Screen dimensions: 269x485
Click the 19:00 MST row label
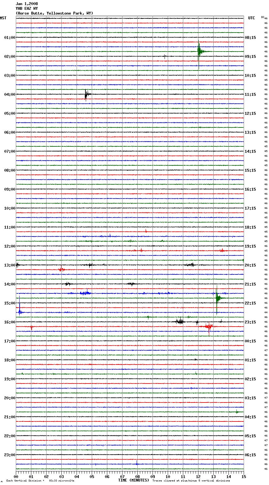pyautogui.click(x=9, y=379)
